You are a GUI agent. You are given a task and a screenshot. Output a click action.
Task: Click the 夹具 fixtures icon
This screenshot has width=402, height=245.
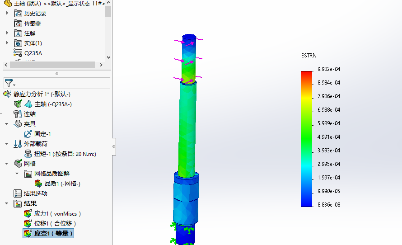click(18, 124)
